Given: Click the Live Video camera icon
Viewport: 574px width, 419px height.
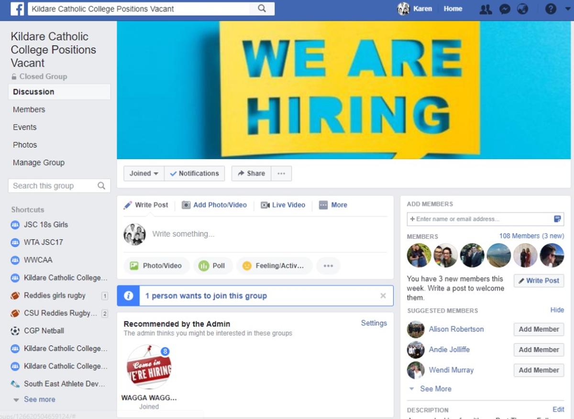Looking at the screenshot, I should tap(265, 205).
